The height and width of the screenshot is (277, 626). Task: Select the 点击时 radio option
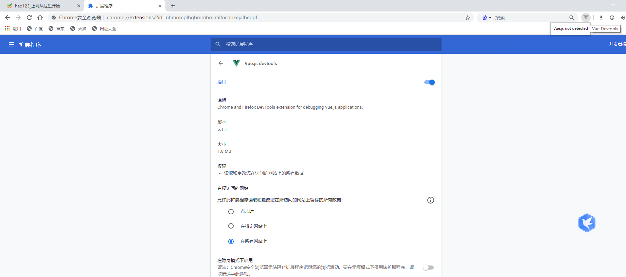[x=231, y=212]
